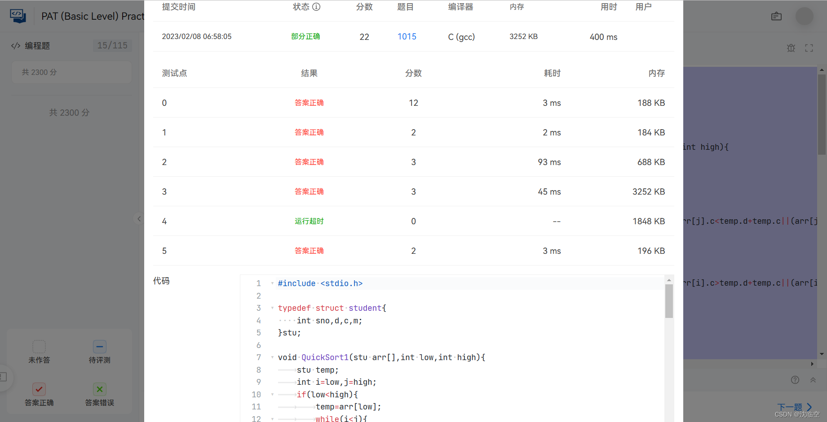Click the PAT code logo in top-left corner
This screenshot has height=422, width=827.
click(x=18, y=15)
